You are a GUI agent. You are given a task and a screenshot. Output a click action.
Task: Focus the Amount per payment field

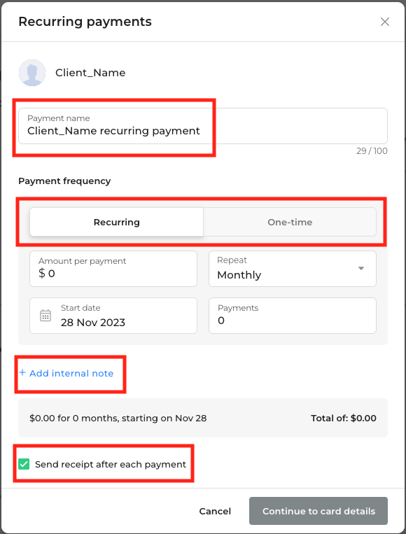tap(113, 269)
